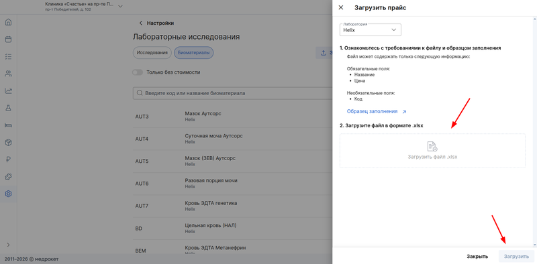Screen dimensions: 537x264
Task: Open the puzzle integrations icon in sidebar
Action: (9, 176)
